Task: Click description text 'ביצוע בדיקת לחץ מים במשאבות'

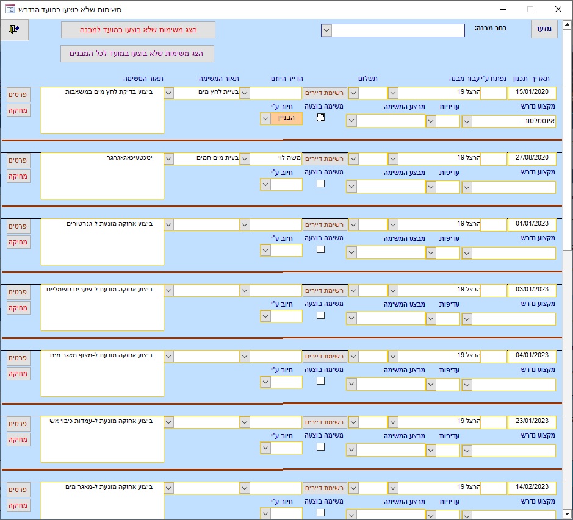Action: 109,92
